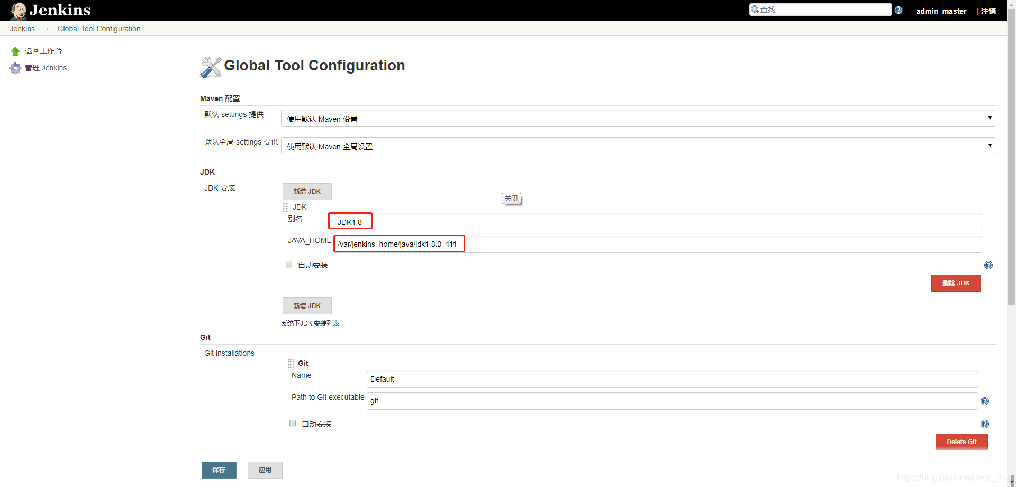
Task: Click the 保存 save button
Action: coord(219,470)
